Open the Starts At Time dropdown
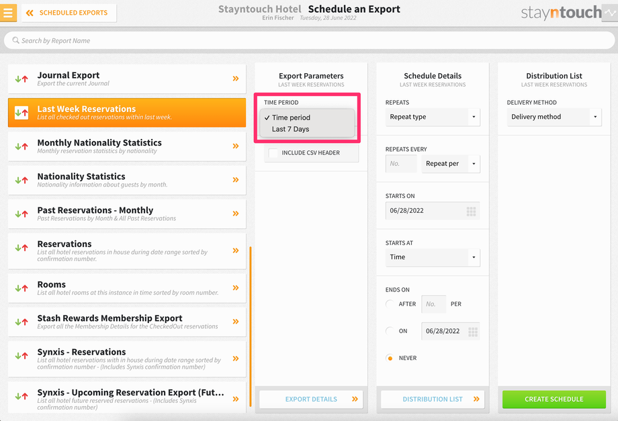 tap(433, 257)
